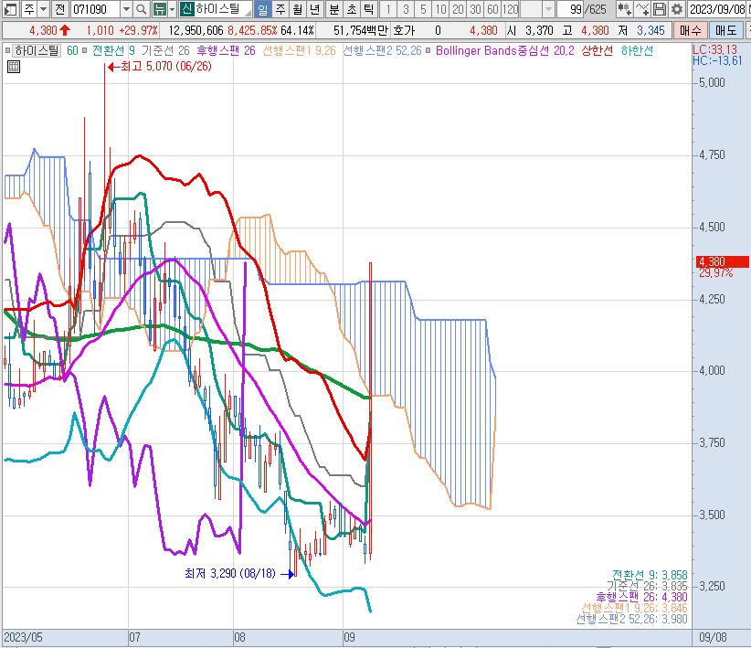
Task: Toggle the square marker before Bollinger Bands legend
Action: tap(428, 50)
